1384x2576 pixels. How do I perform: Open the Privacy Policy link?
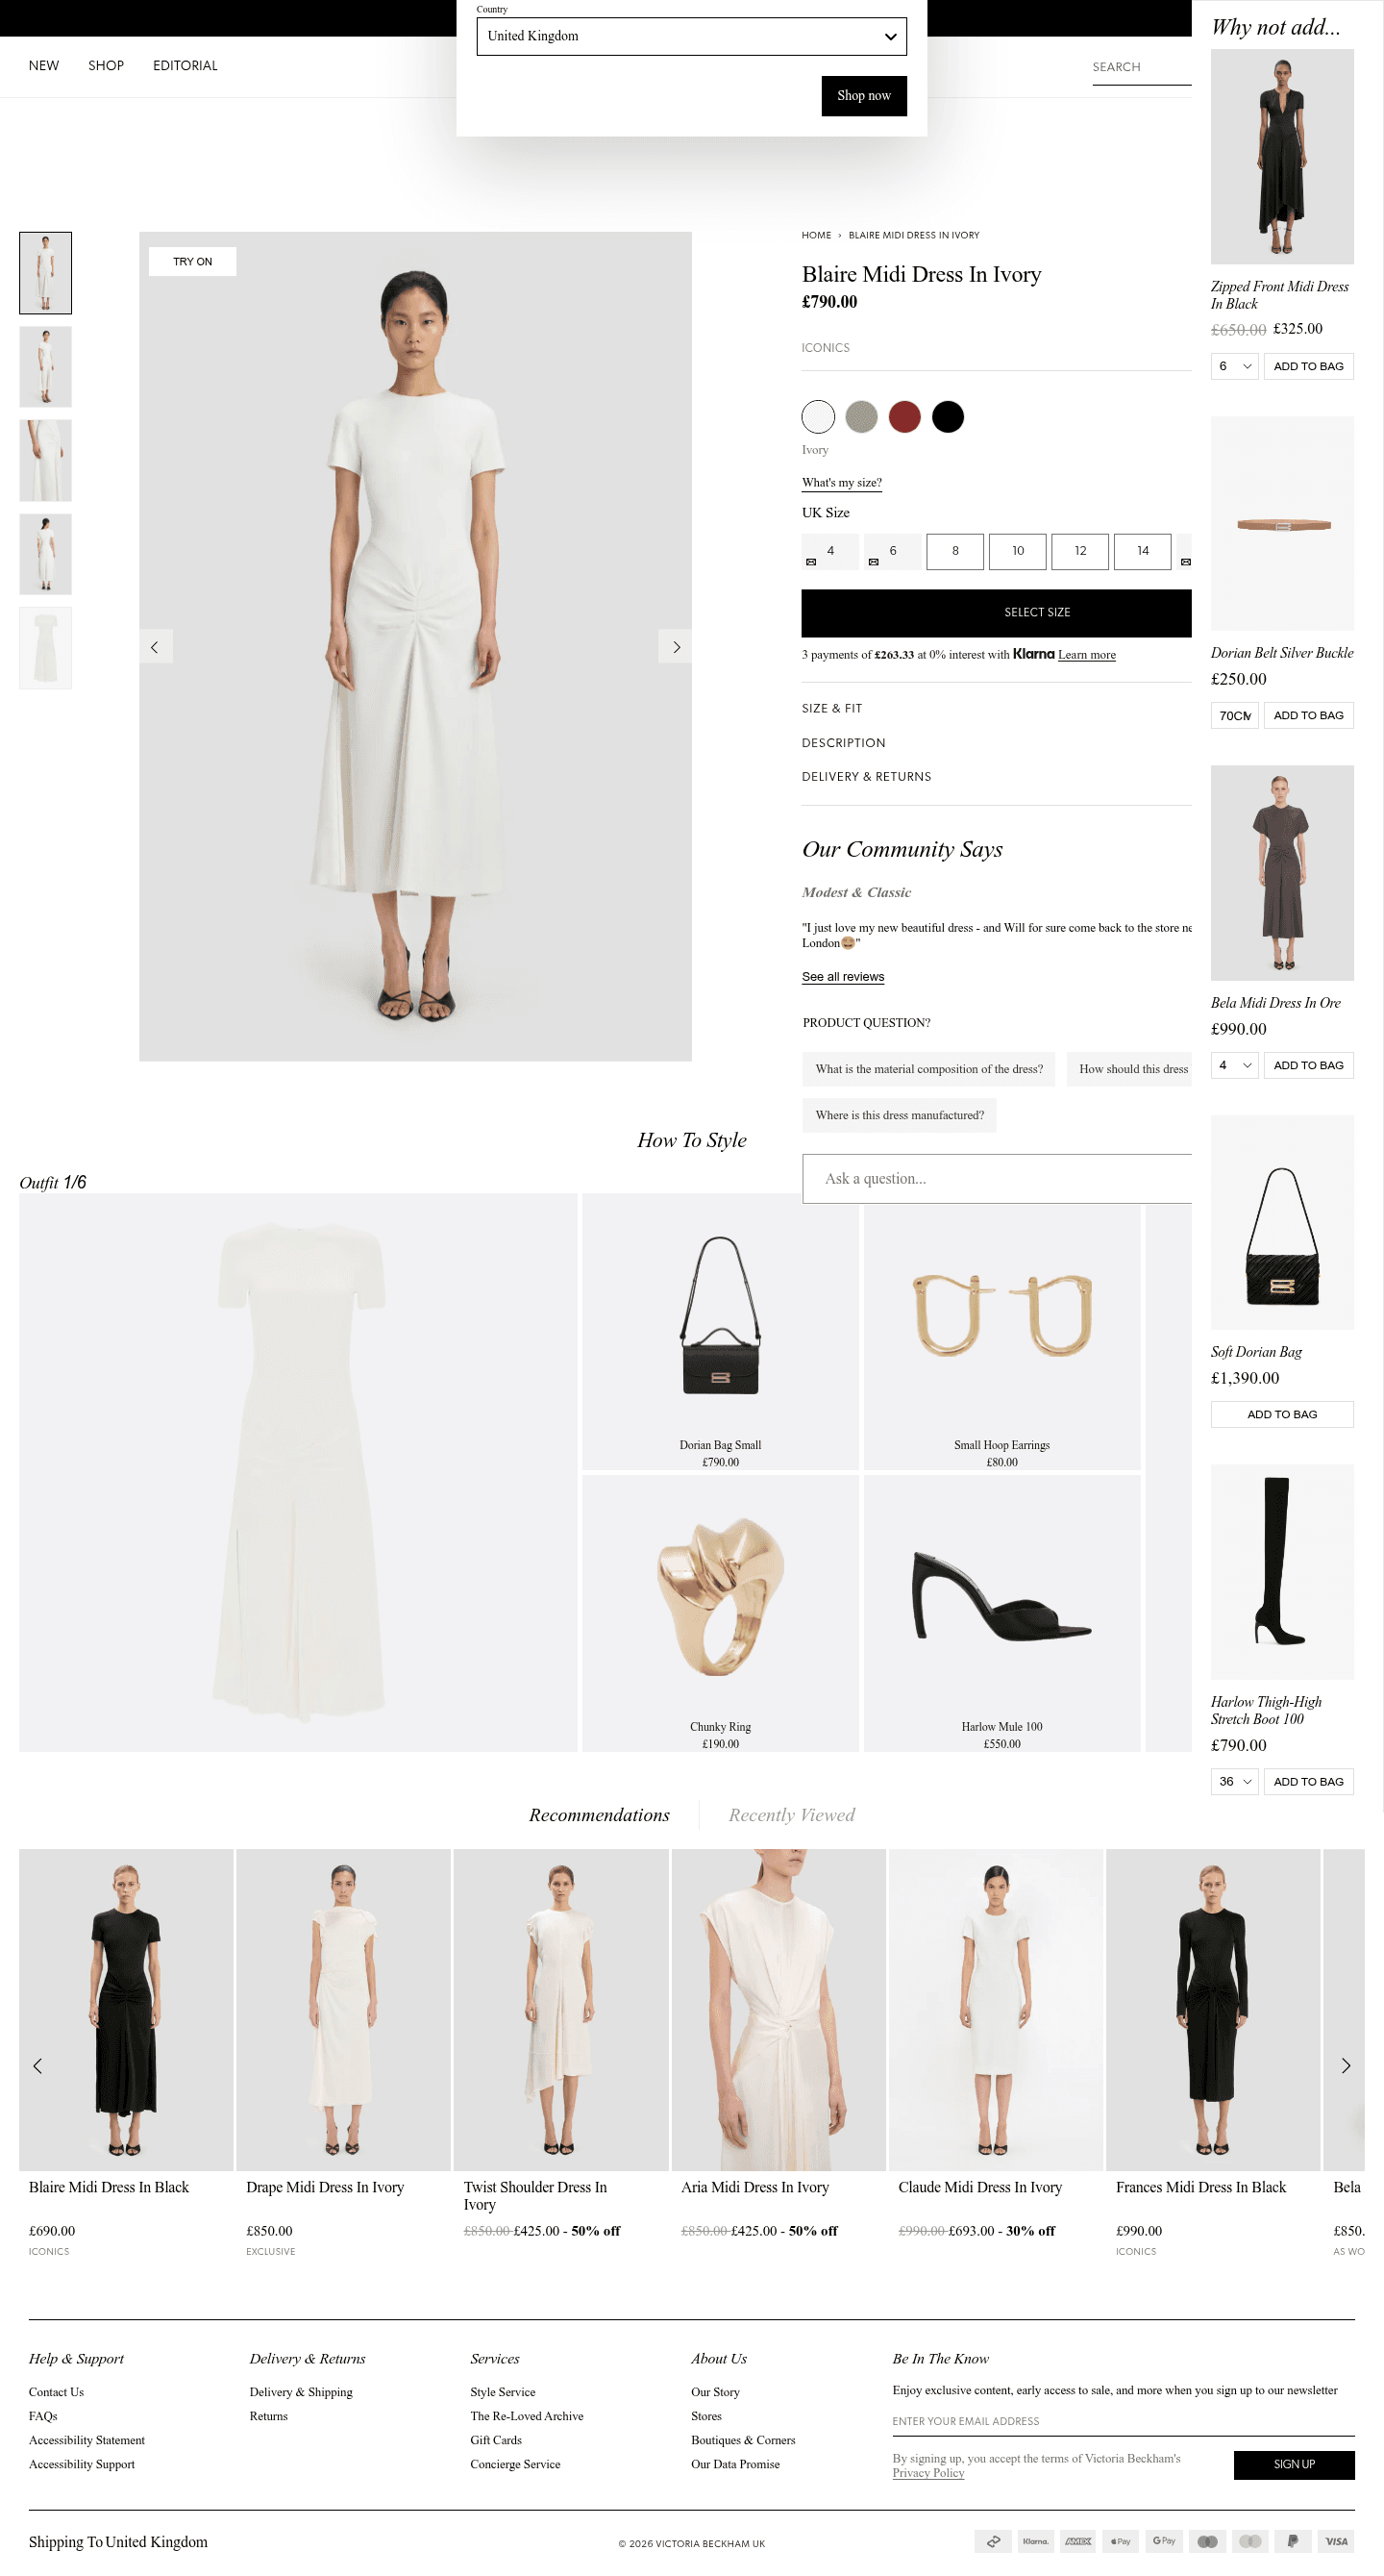928,2473
